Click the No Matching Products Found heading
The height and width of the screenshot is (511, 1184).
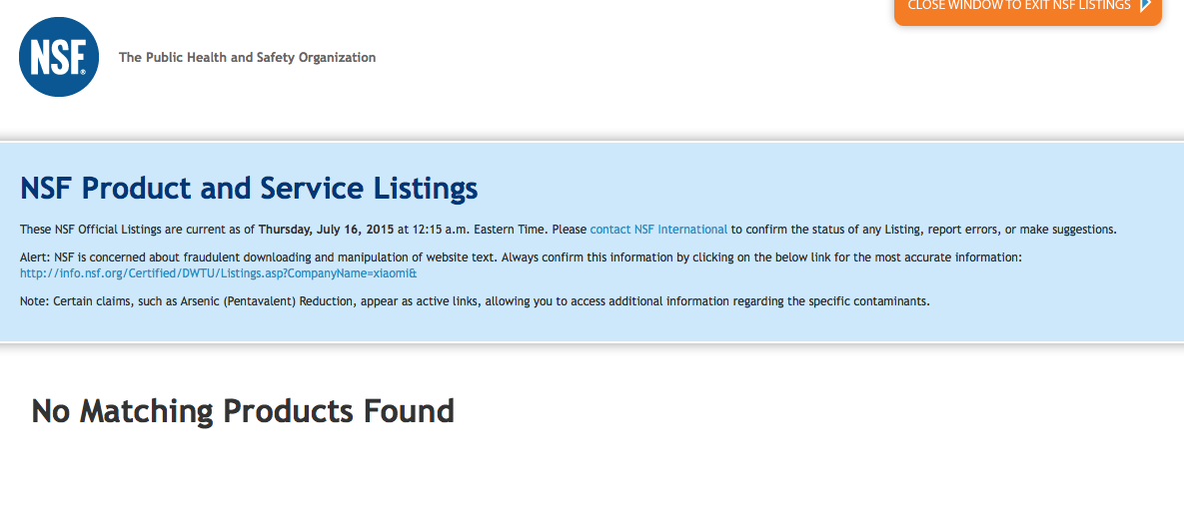243,410
